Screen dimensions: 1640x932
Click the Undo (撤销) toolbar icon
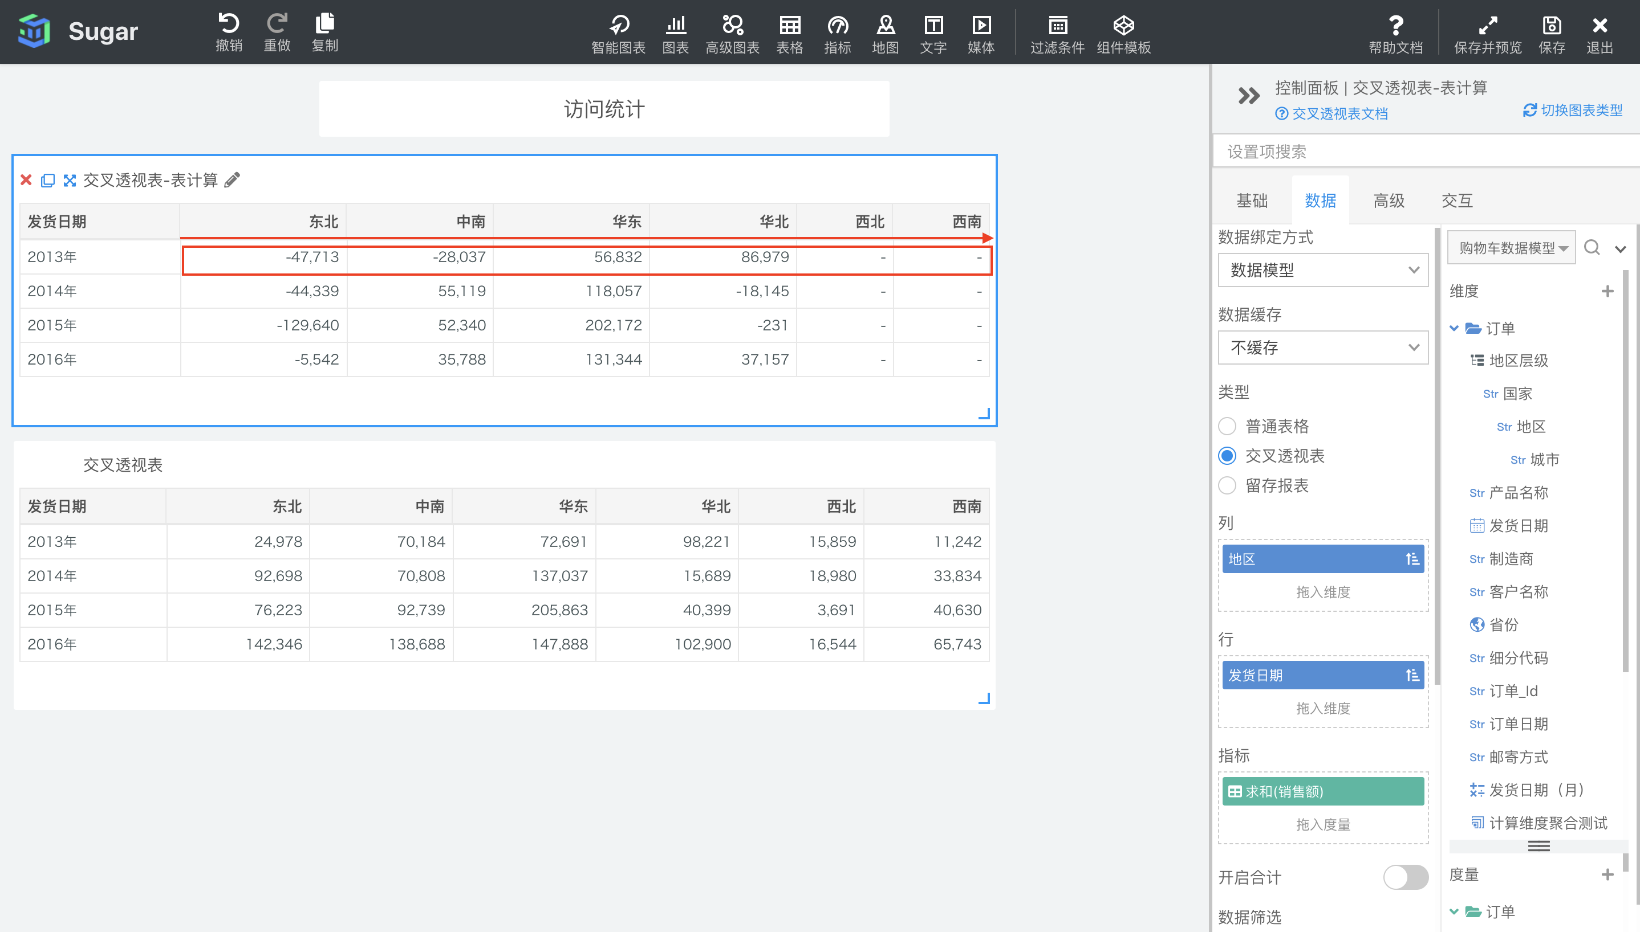coord(229,31)
